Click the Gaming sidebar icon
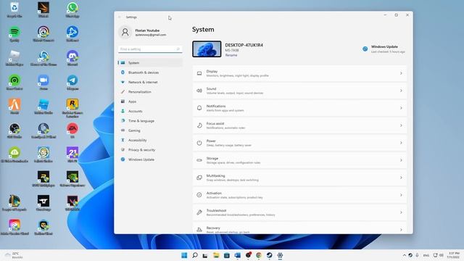Image resolution: width=464 pixels, height=261 pixels. [123, 130]
